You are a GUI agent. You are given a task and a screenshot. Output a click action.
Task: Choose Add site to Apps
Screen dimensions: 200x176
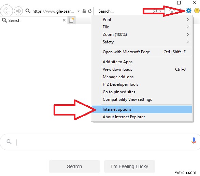point(142,62)
